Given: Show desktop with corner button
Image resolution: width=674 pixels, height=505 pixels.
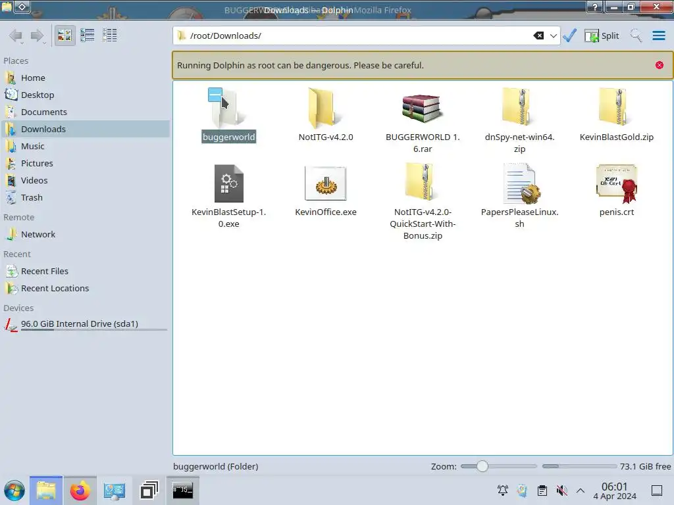Looking at the screenshot, I should (657, 491).
